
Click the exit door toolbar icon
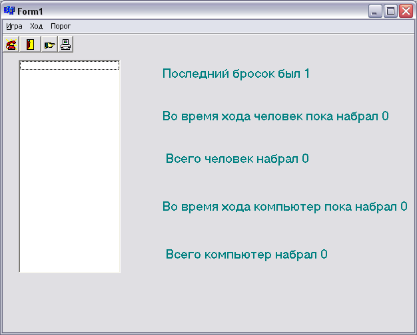(30, 45)
